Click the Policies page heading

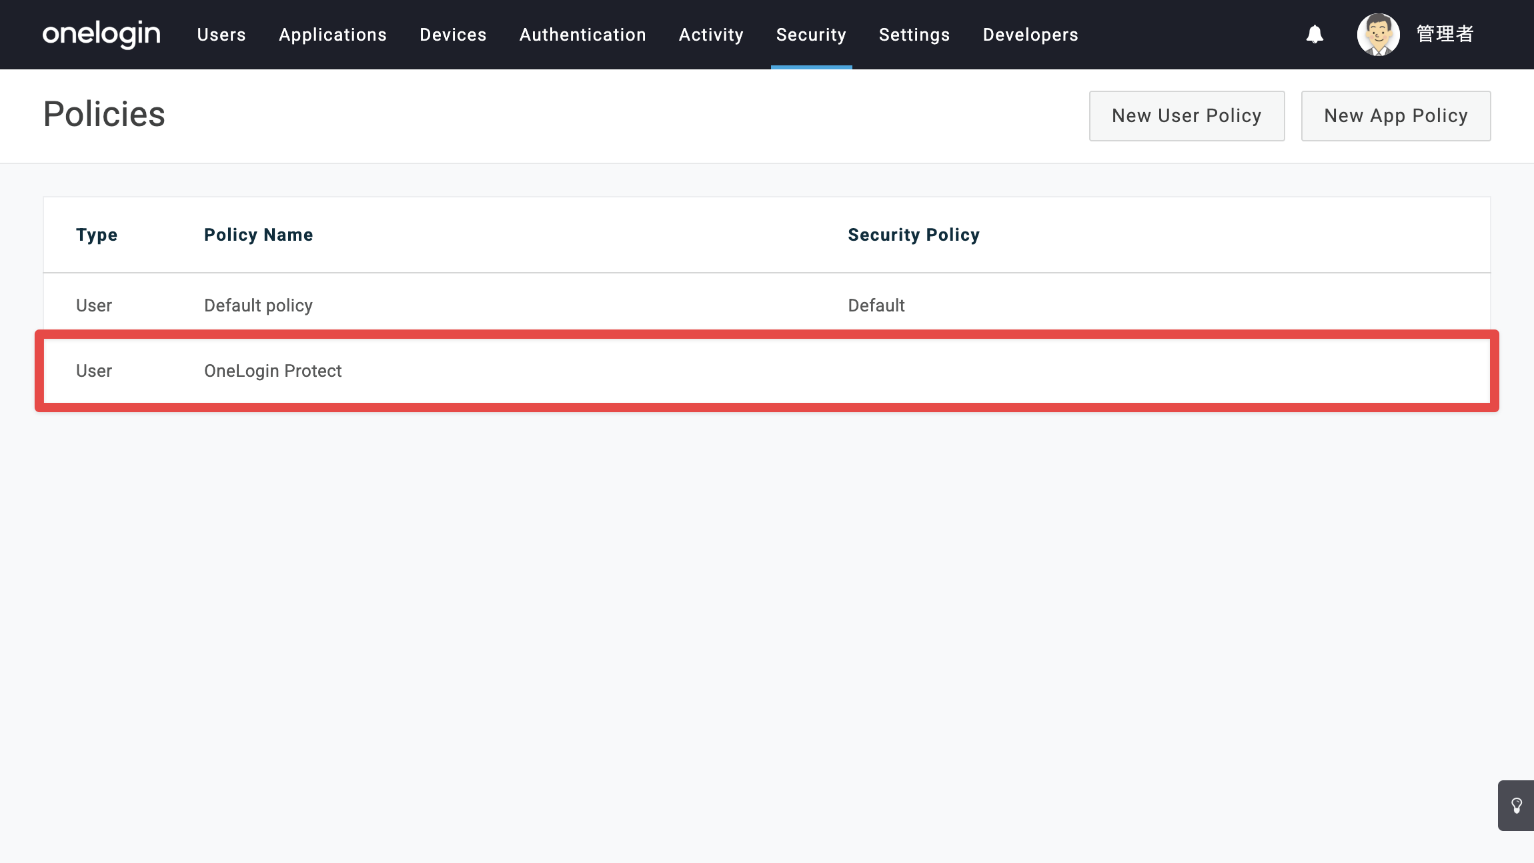click(104, 114)
